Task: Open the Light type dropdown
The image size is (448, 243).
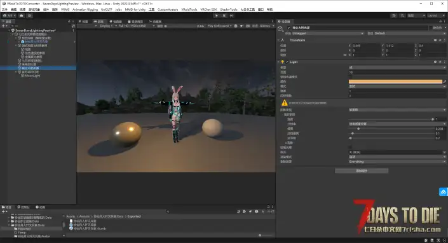Action: pos(397,67)
